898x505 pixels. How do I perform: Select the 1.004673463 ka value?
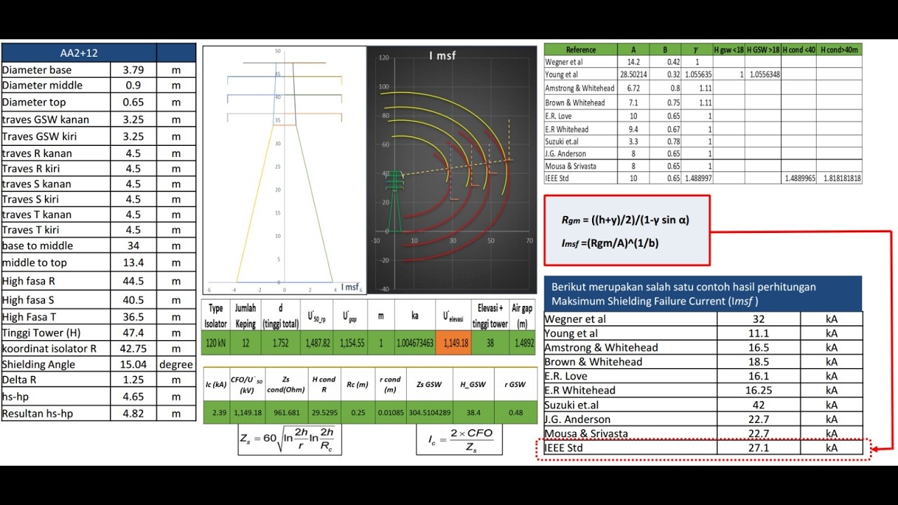point(415,343)
